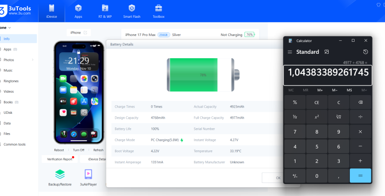Click the Calculator result display

pos(328,75)
